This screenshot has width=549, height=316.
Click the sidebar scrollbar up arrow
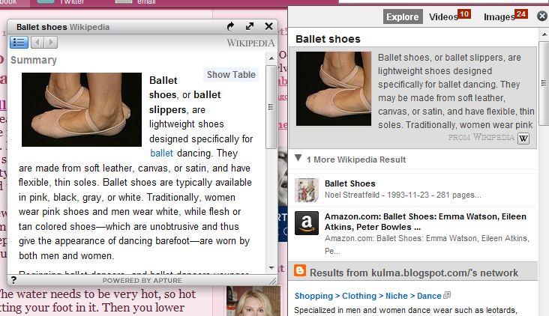544,34
